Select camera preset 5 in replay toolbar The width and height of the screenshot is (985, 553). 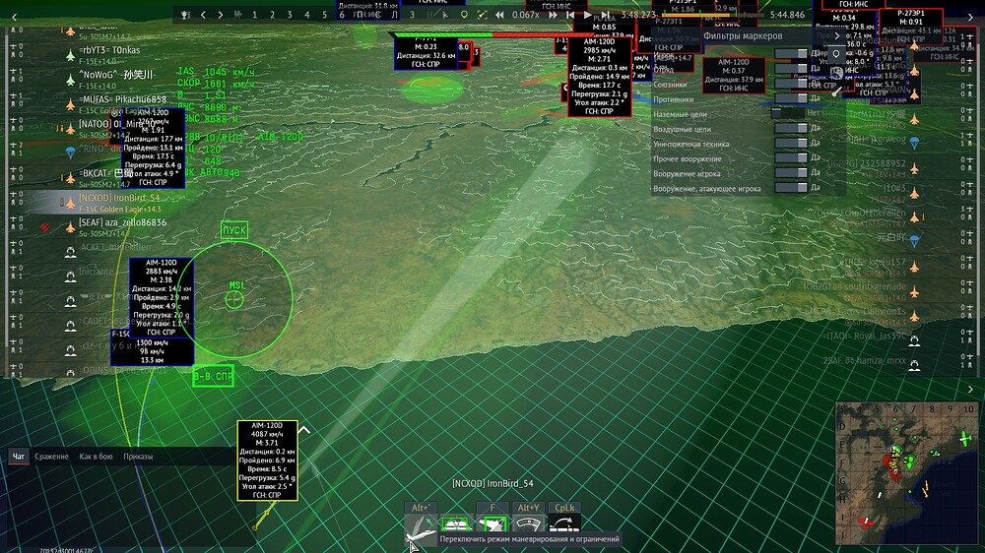pyautogui.click(x=325, y=15)
